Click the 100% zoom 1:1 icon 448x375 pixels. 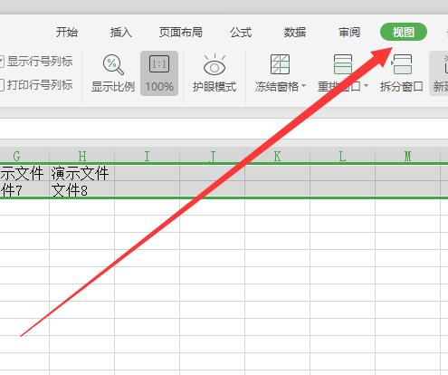159,64
